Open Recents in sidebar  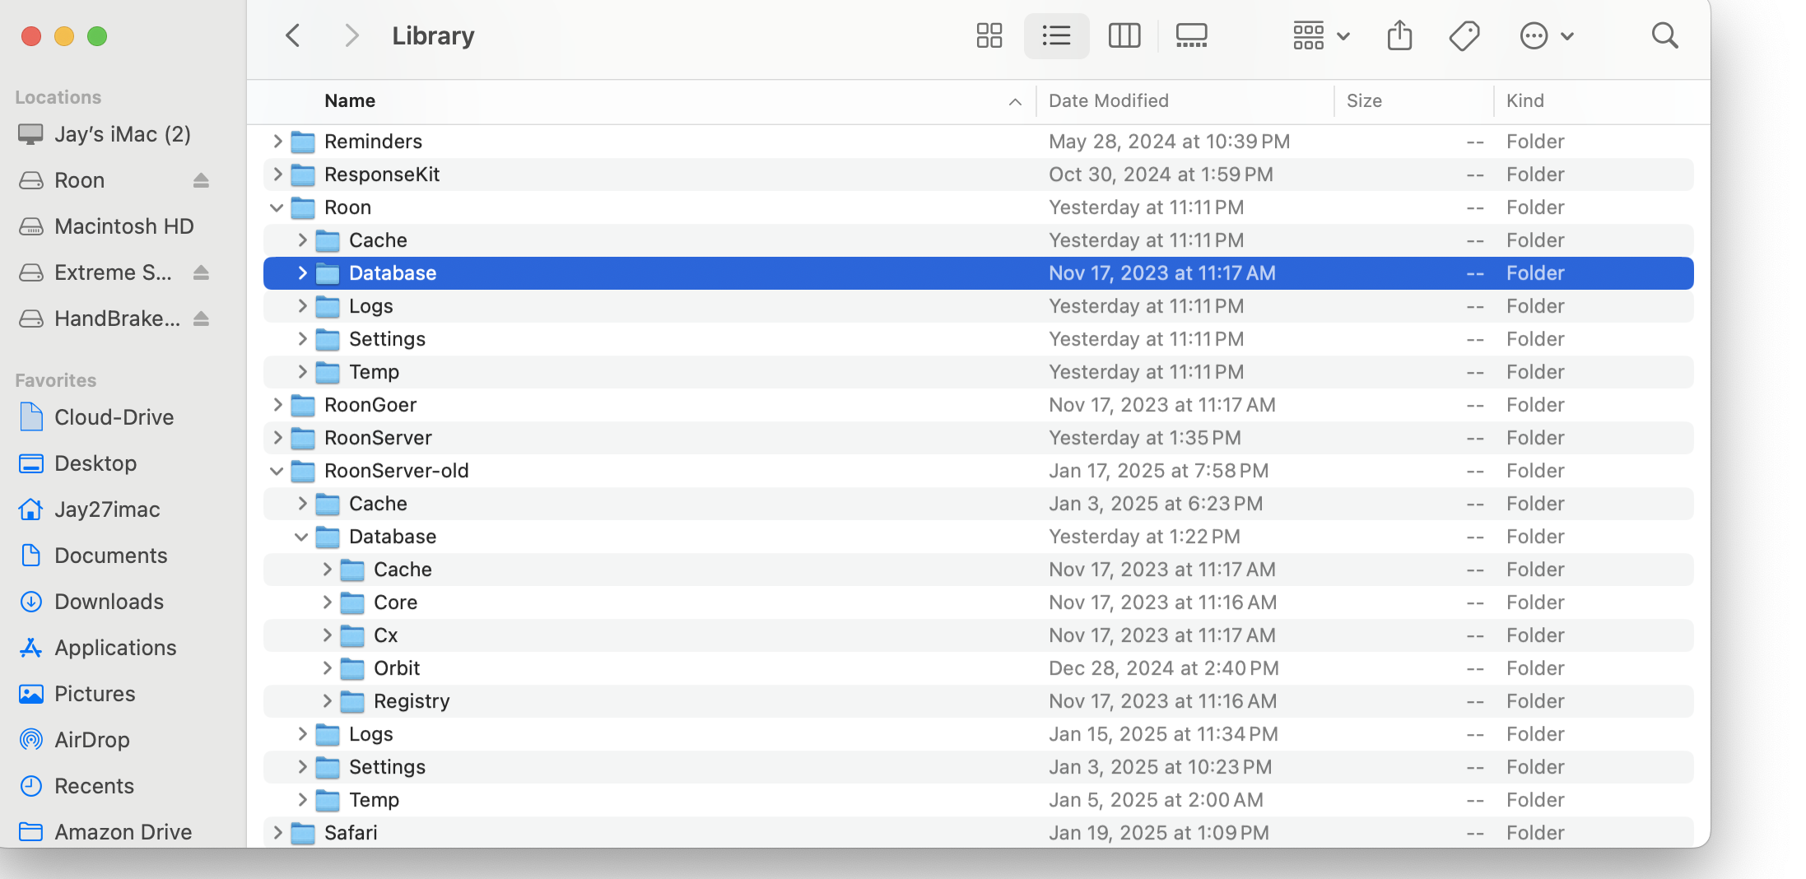pyautogui.click(x=77, y=786)
